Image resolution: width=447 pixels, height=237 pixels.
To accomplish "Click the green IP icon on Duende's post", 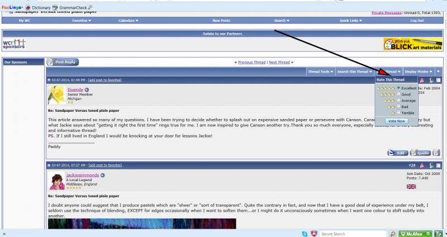I will (431, 80).
